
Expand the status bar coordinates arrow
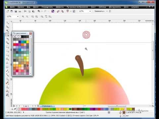[24, 112]
